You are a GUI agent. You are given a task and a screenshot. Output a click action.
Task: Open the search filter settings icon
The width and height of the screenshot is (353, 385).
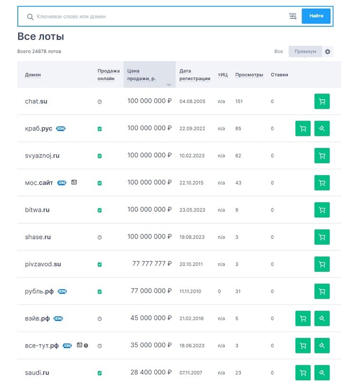point(292,16)
